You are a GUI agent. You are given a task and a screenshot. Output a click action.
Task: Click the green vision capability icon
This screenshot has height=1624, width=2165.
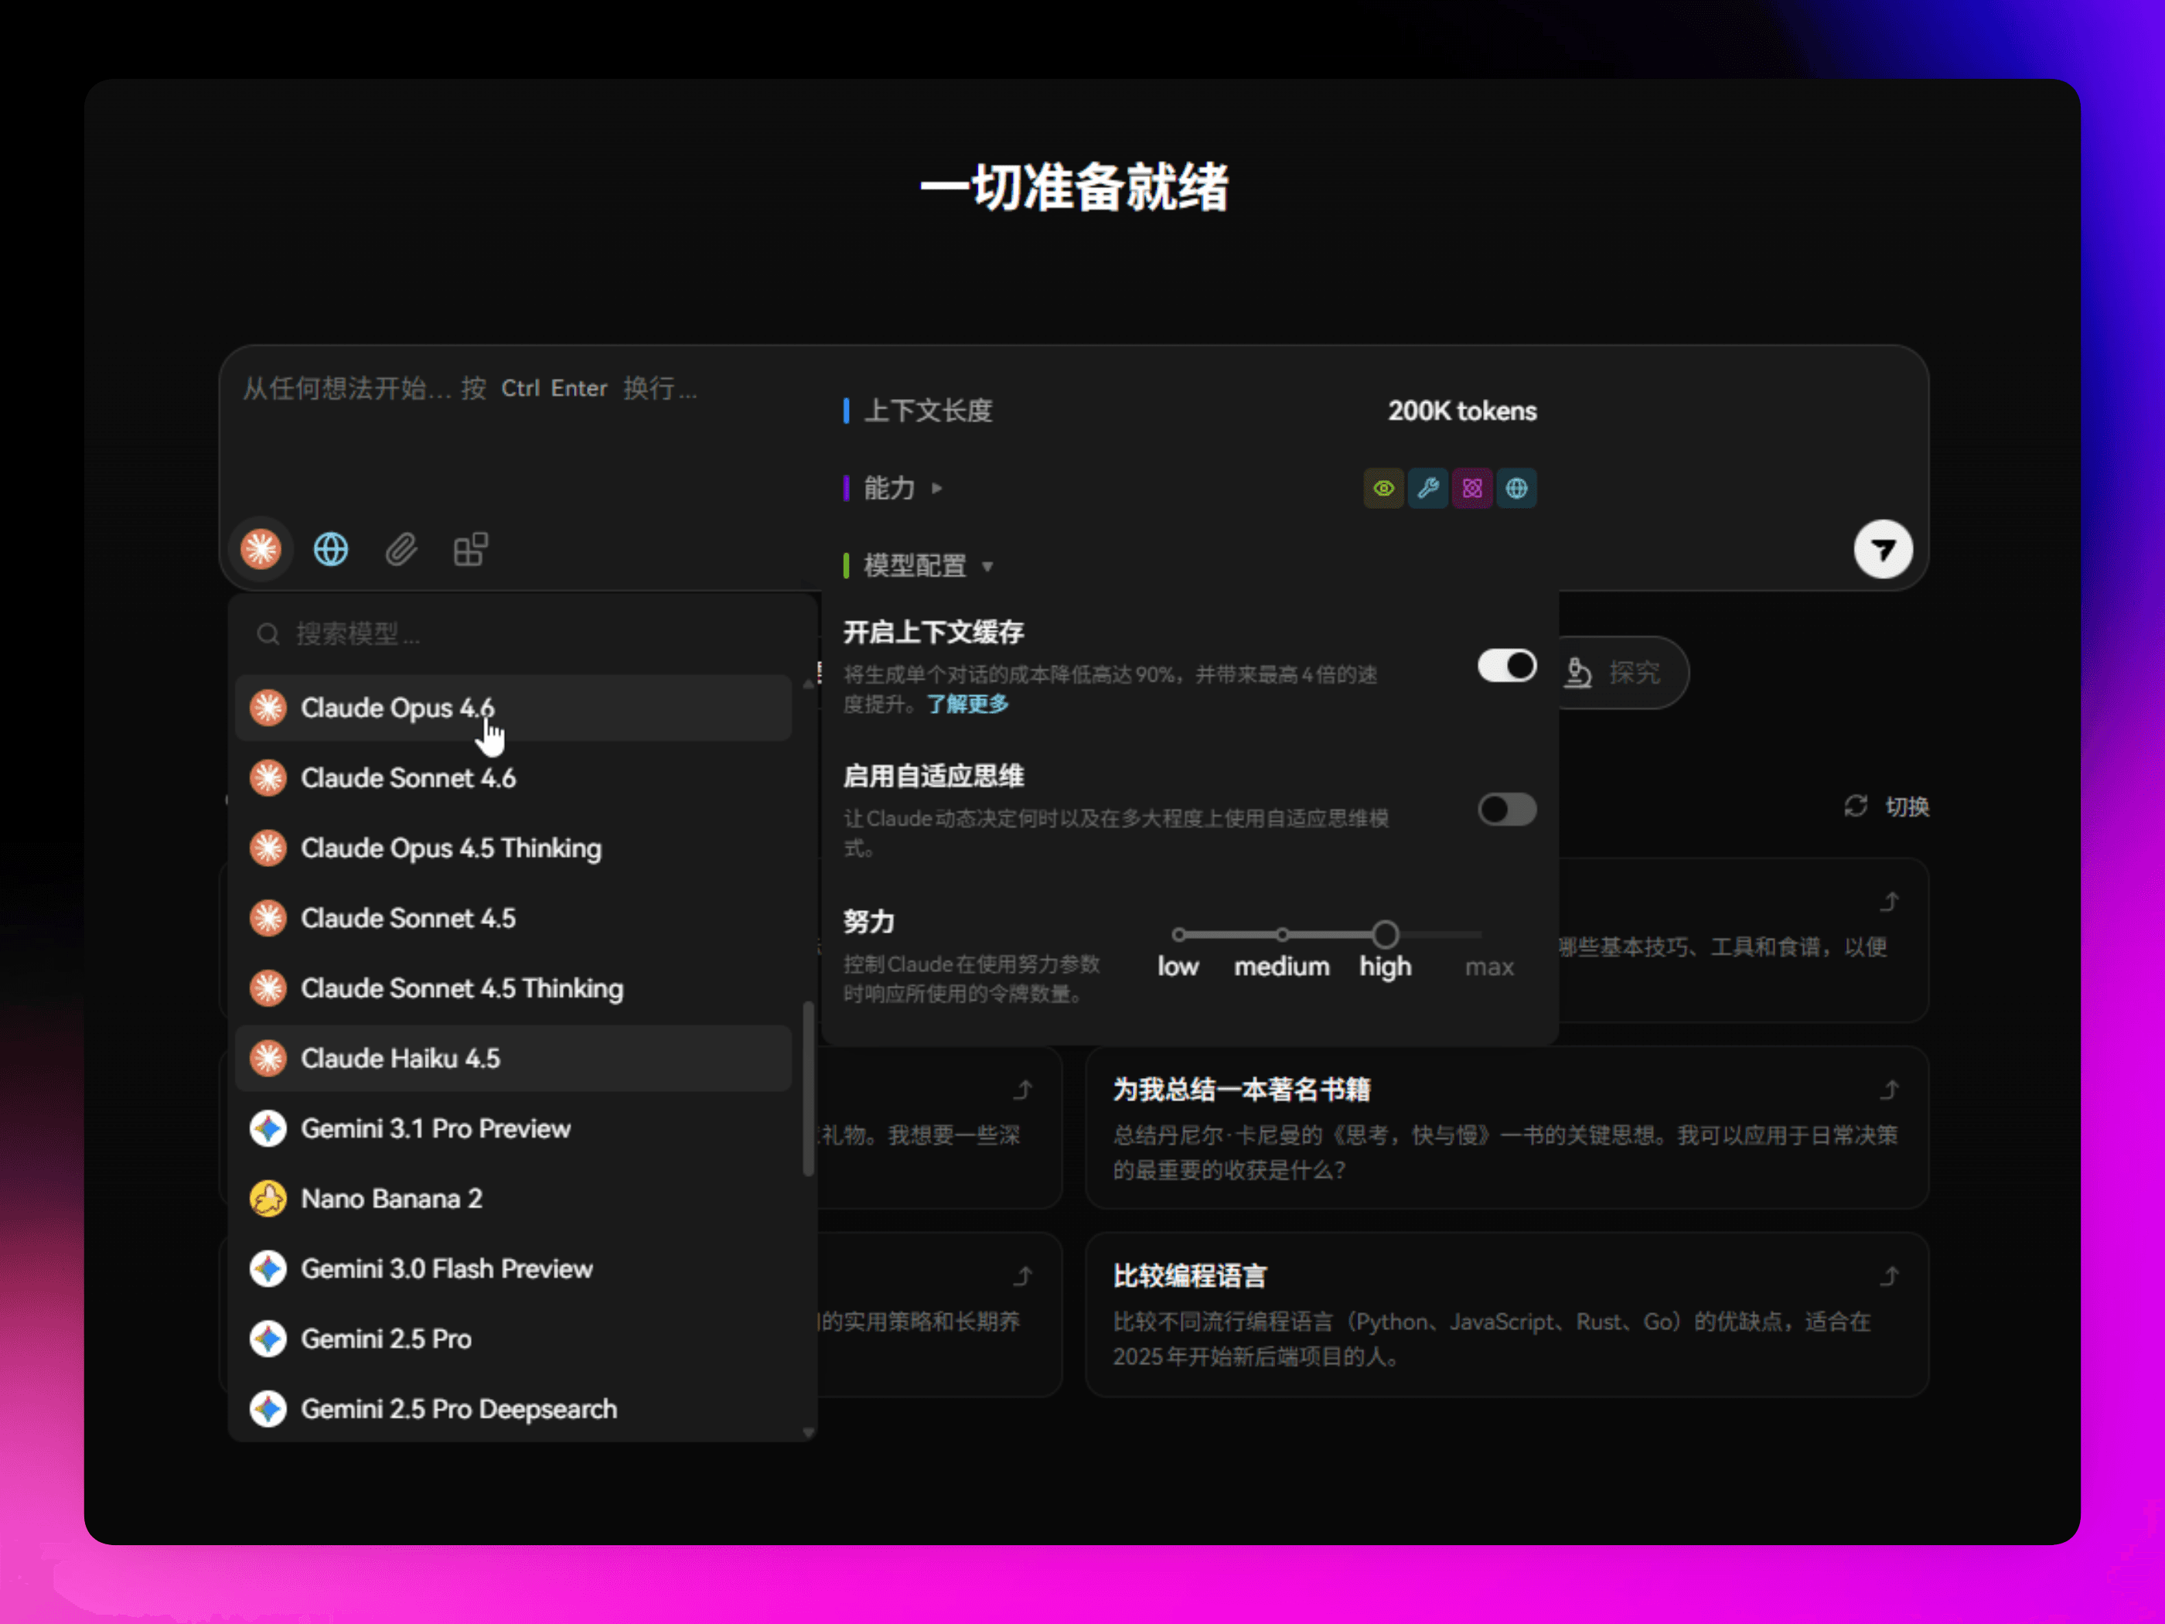tap(1383, 487)
